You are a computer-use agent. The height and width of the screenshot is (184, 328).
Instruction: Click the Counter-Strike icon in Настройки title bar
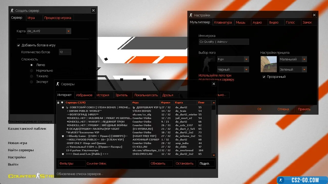(191, 15)
